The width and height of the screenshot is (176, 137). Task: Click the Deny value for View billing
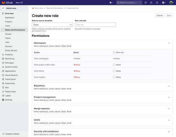click(77, 71)
